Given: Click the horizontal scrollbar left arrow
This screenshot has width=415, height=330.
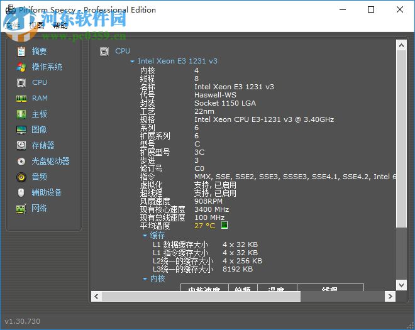Looking at the screenshot, I should [x=96, y=296].
